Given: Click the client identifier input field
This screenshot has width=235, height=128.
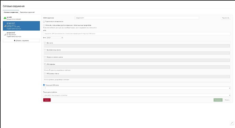Looking at the screenshot, I should [x=137, y=53].
